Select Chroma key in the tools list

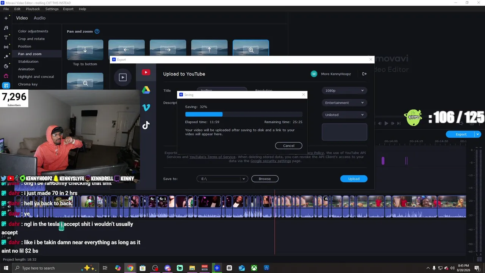[28, 84]
